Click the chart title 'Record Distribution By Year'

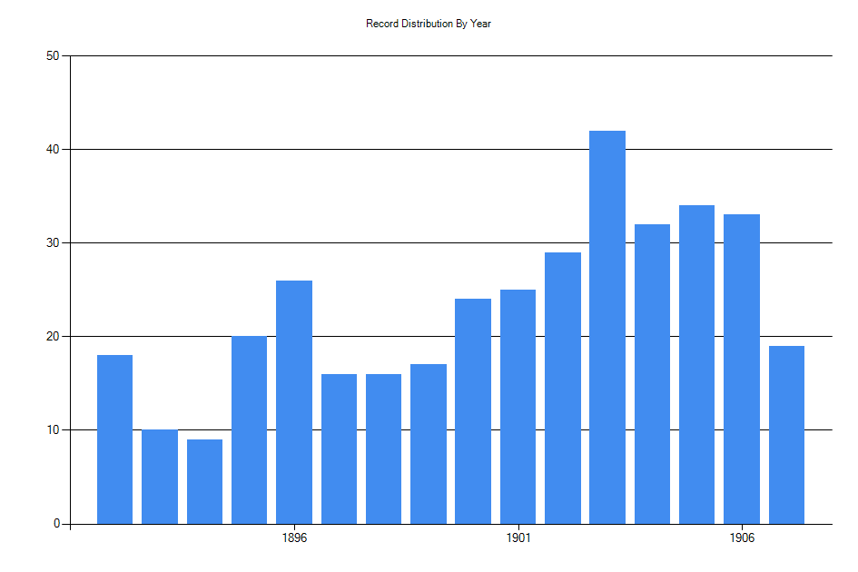point(429,24)
